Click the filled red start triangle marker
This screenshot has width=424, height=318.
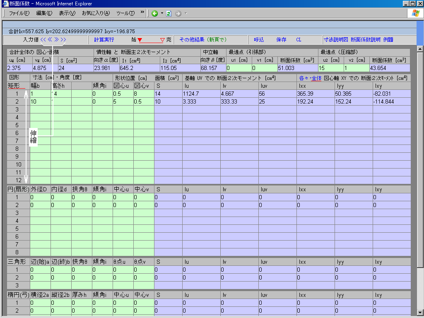[x=140, y=40]
